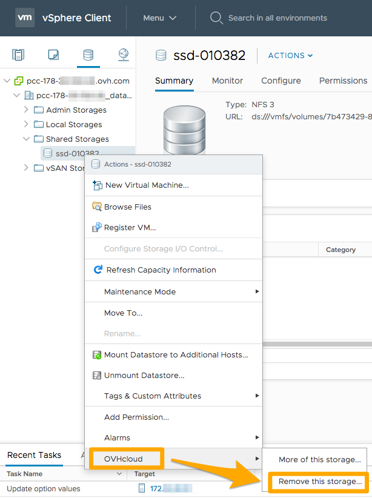
Task: Click the Browse Files folder icon
Action: pos(98,207)
